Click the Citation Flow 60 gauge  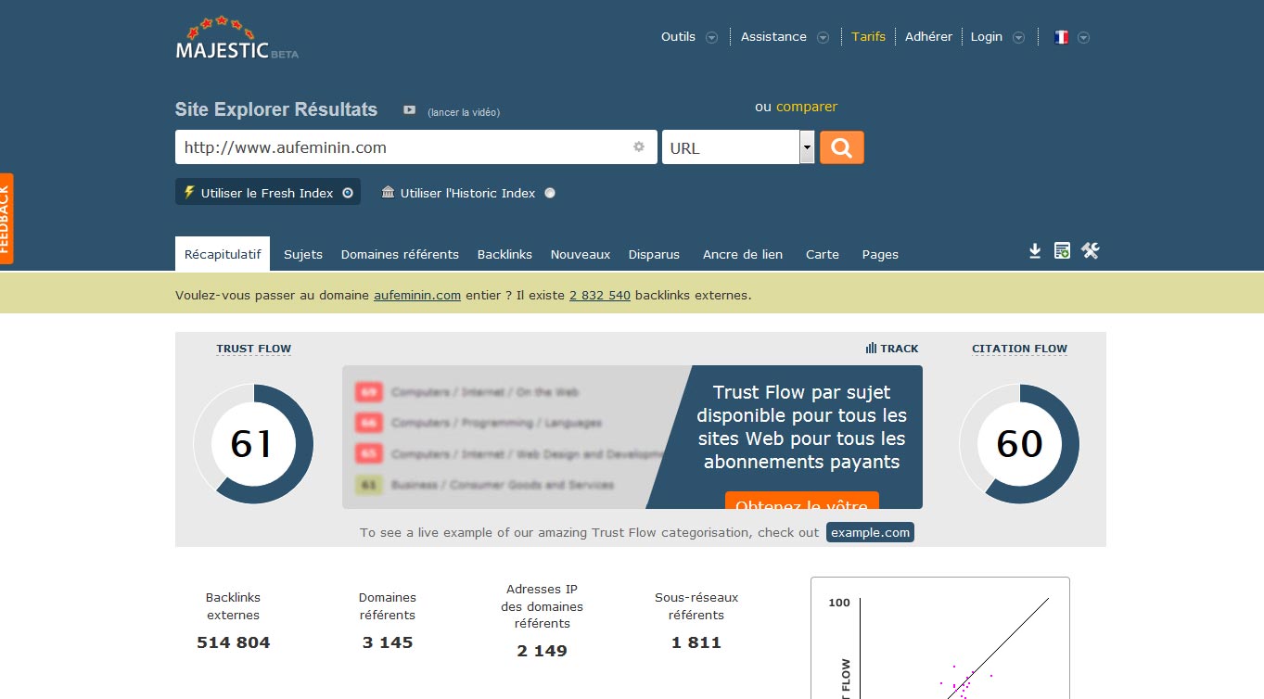[1019, 444]
